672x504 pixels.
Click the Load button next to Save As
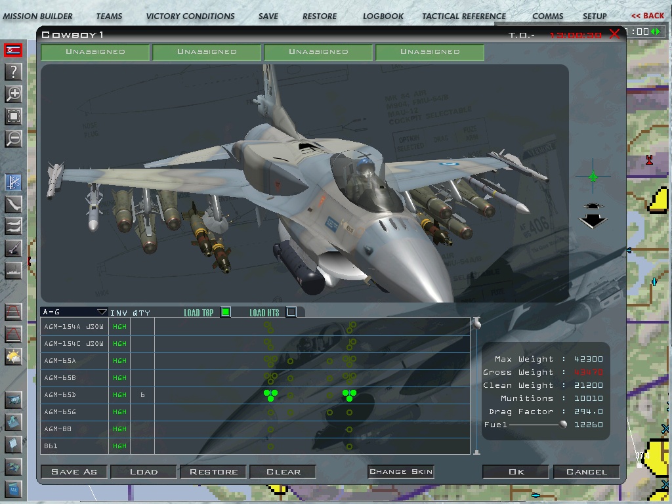[144, 472]
